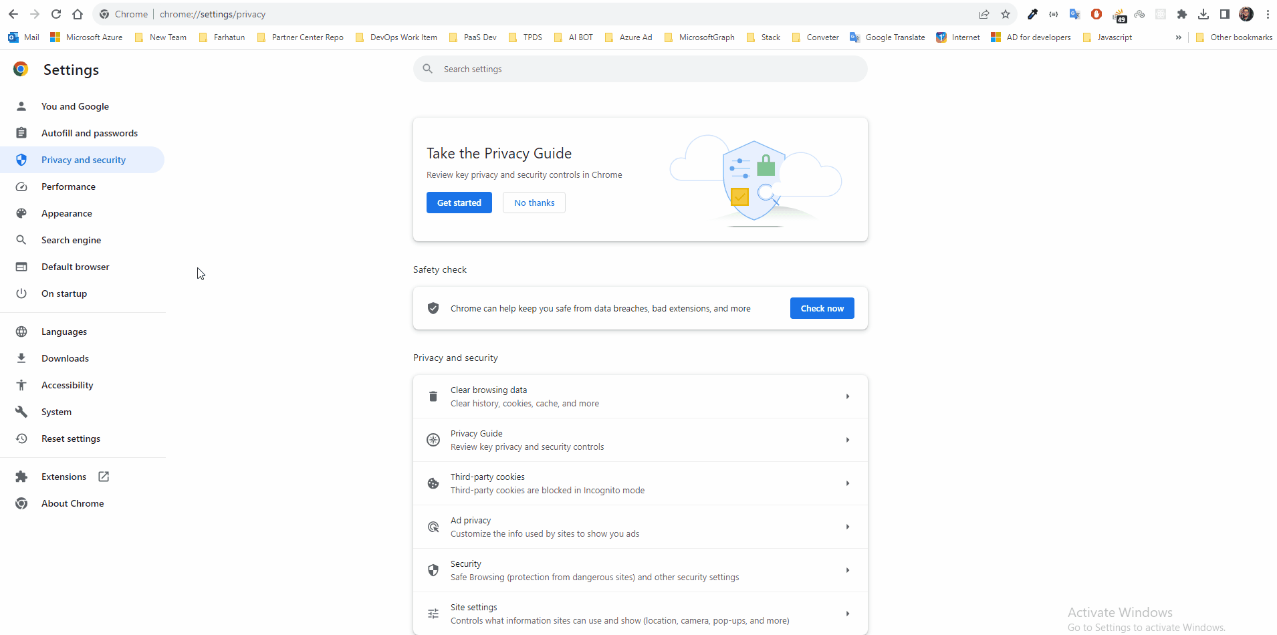Click the gray linked-circles extension icon

pyautogui.click(x=1139, y=14)
